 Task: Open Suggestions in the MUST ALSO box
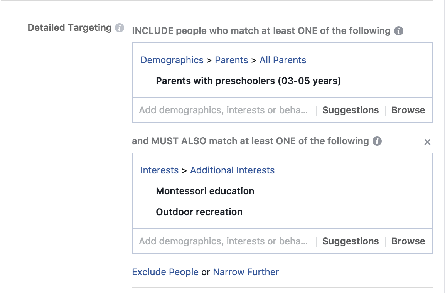coord(351,241)
